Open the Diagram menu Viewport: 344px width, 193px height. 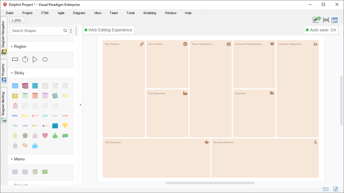click(x=79, y=13)
